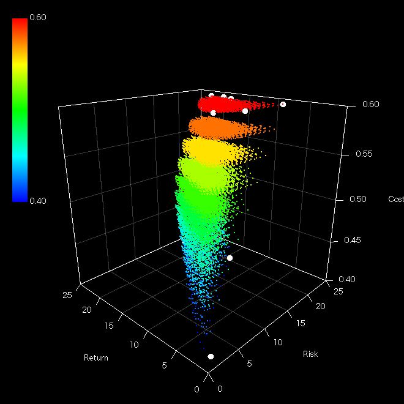404x404 pixels.
Task: Click the 15 tick label on Risk axis
Action: 301,323
